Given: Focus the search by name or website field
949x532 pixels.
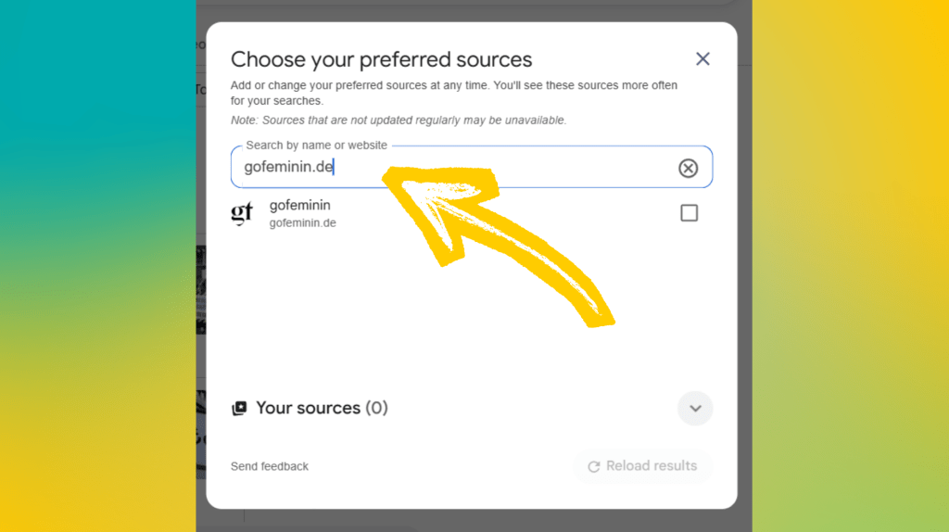Looking at the screenshot, I should tap(472, 167).
